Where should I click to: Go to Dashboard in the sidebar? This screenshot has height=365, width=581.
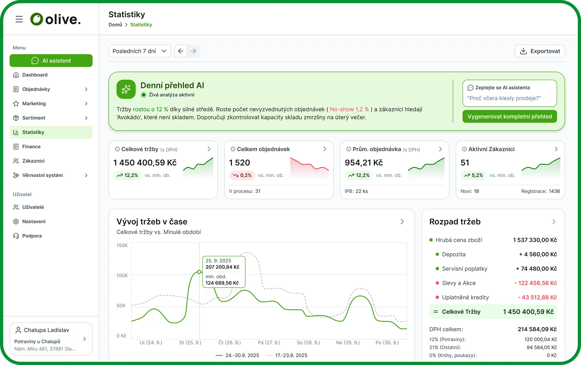pos(35,75)
